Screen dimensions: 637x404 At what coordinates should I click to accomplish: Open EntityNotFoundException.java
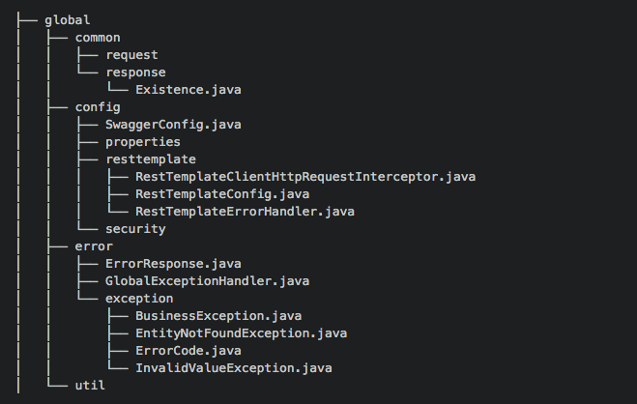pos(242,333)
